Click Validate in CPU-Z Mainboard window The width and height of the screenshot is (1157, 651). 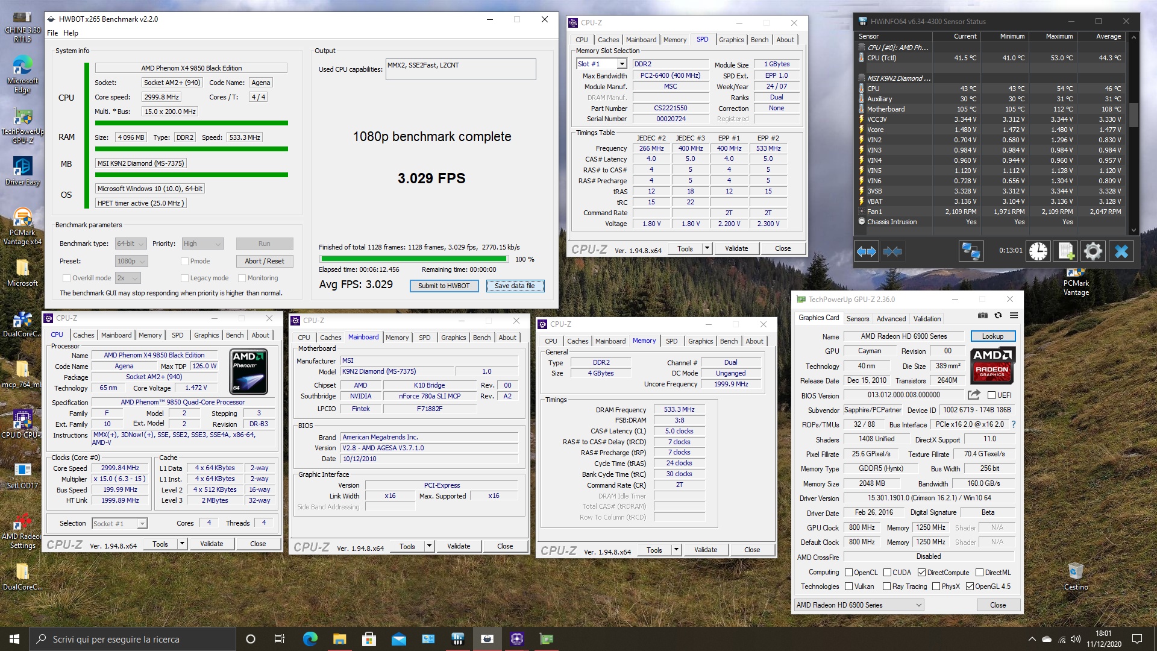[459, 546]
